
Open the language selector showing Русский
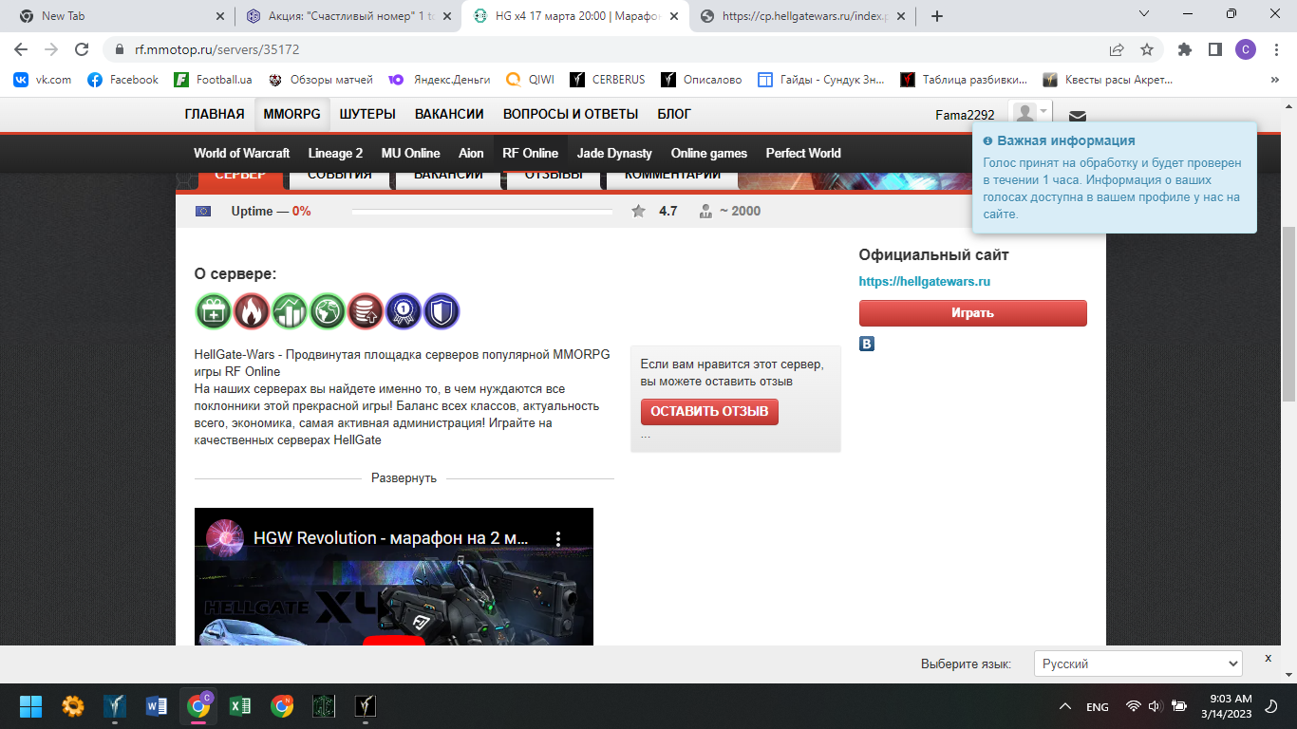pos(1137,664)
